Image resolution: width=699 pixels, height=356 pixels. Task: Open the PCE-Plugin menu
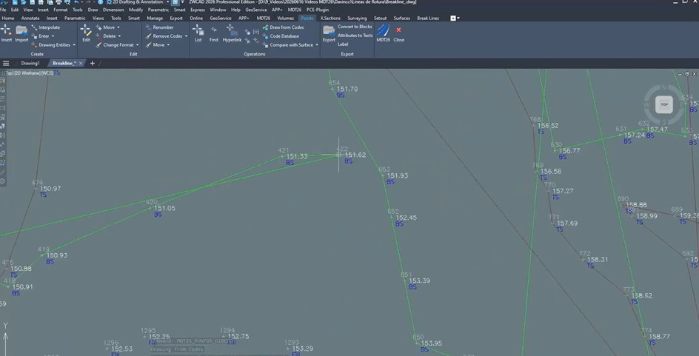click(x=316, y=10)
